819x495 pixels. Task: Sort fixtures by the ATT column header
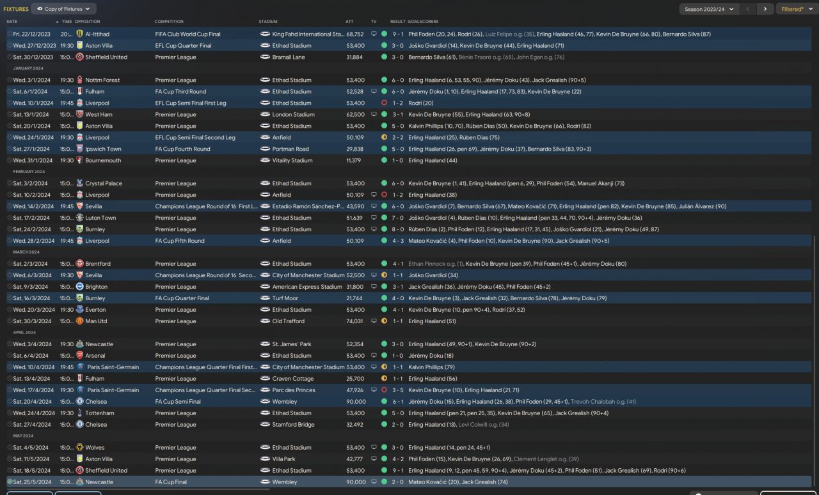click(349, 22)
